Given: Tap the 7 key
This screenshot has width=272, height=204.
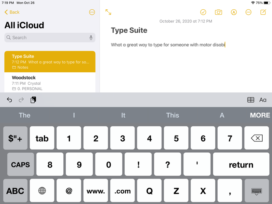Looking at the screenshot, I should click(230, 138).
